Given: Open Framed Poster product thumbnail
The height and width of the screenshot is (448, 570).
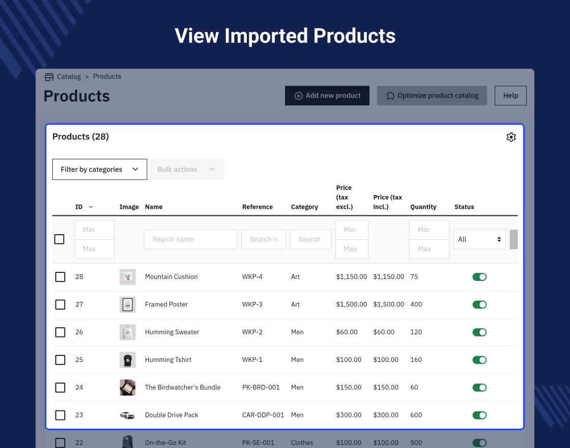Looking at the screenshot, I should pyautogui.click(x=128, y=304).
